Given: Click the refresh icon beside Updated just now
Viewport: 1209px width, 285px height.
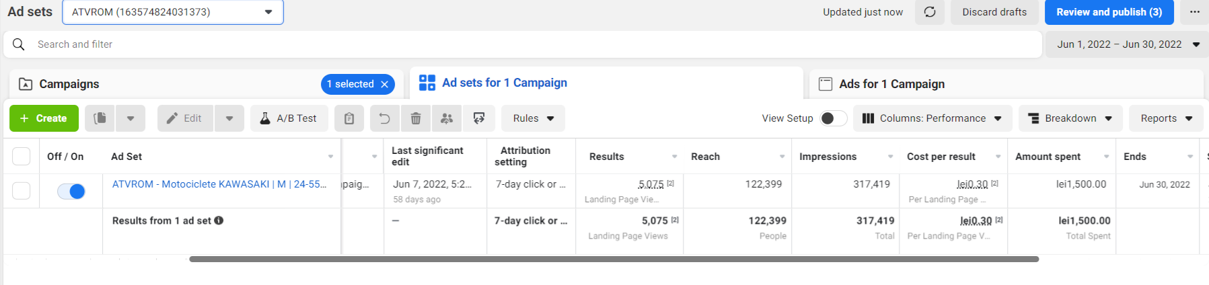Looking at the screenshot, I should click(930, 12).
